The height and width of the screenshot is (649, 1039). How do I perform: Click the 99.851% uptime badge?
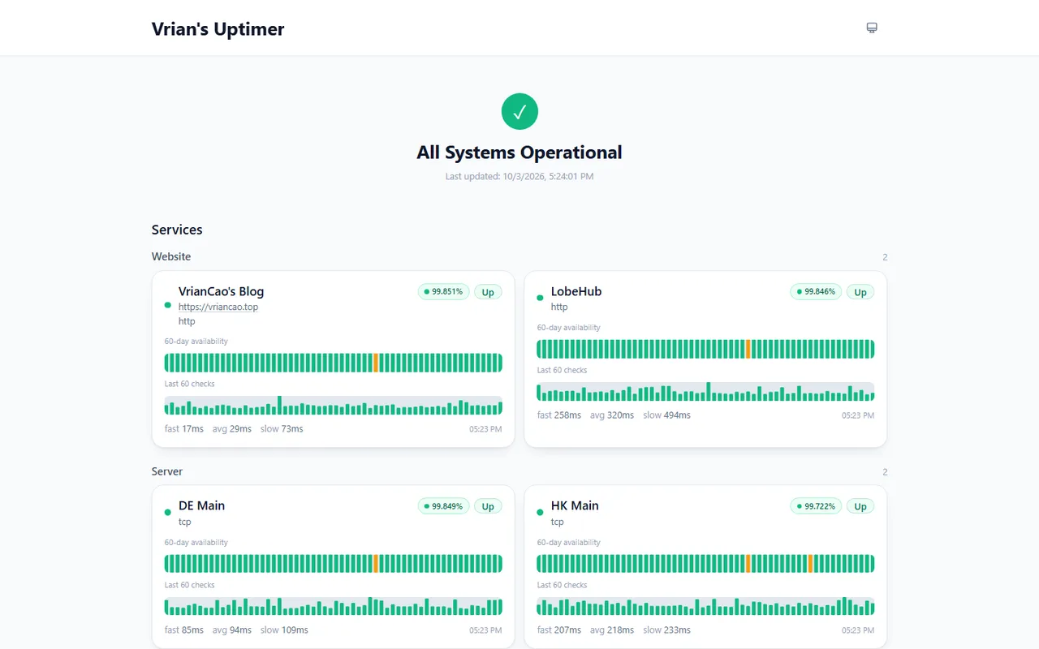coord(443,292)
